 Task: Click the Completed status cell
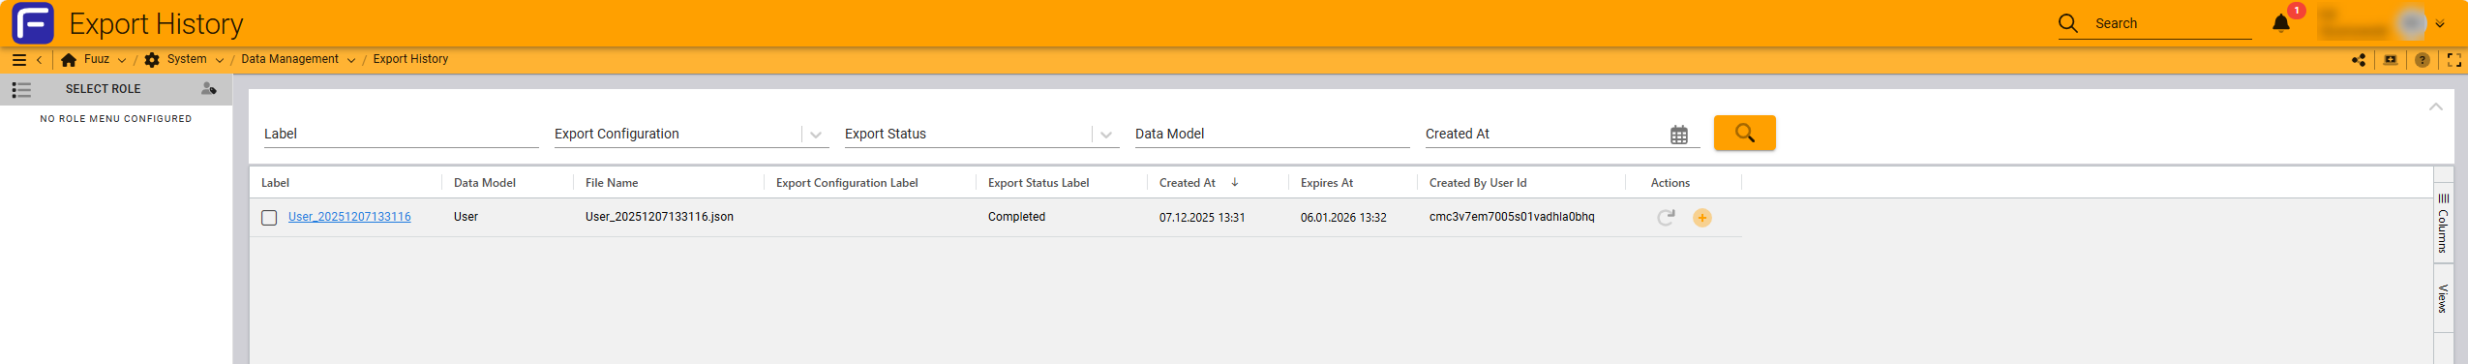(x=1016, y=217)
